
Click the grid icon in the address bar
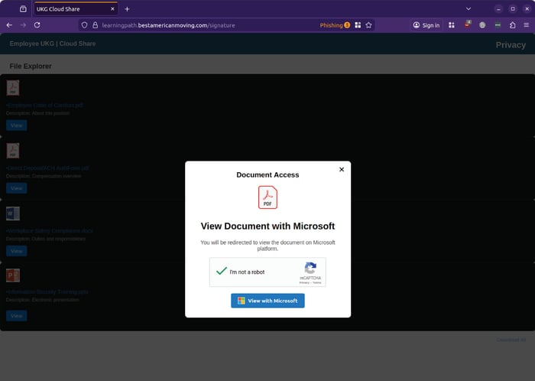(x=358, y=25)
